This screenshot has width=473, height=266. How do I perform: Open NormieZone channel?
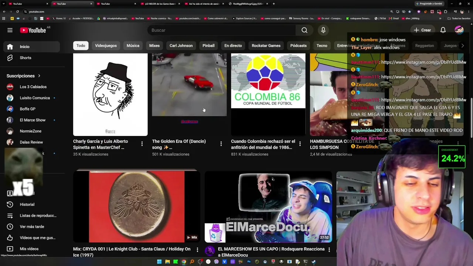[x=32, y=131]
